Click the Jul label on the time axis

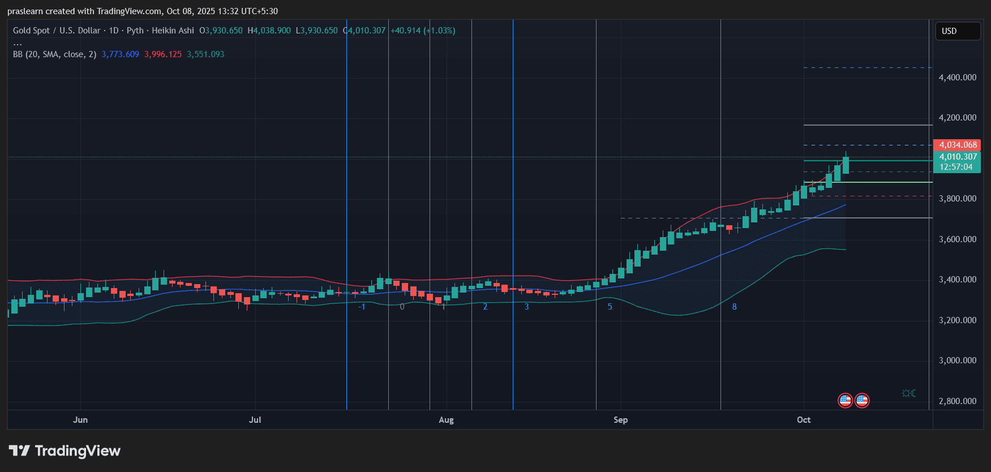(255, 420)
